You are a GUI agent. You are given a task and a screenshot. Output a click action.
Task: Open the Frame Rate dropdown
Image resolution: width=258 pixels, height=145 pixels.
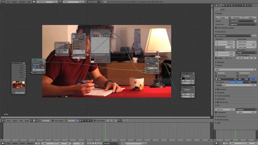click(246, 52)
